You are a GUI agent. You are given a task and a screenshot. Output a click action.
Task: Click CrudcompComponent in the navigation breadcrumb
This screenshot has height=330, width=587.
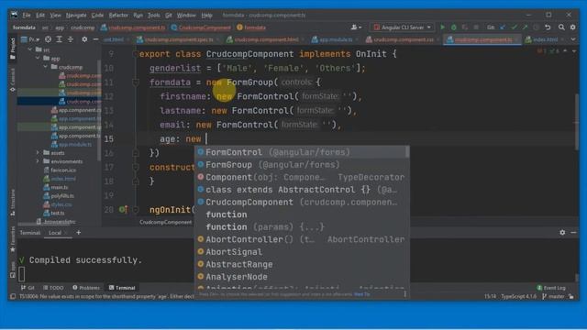201,27
